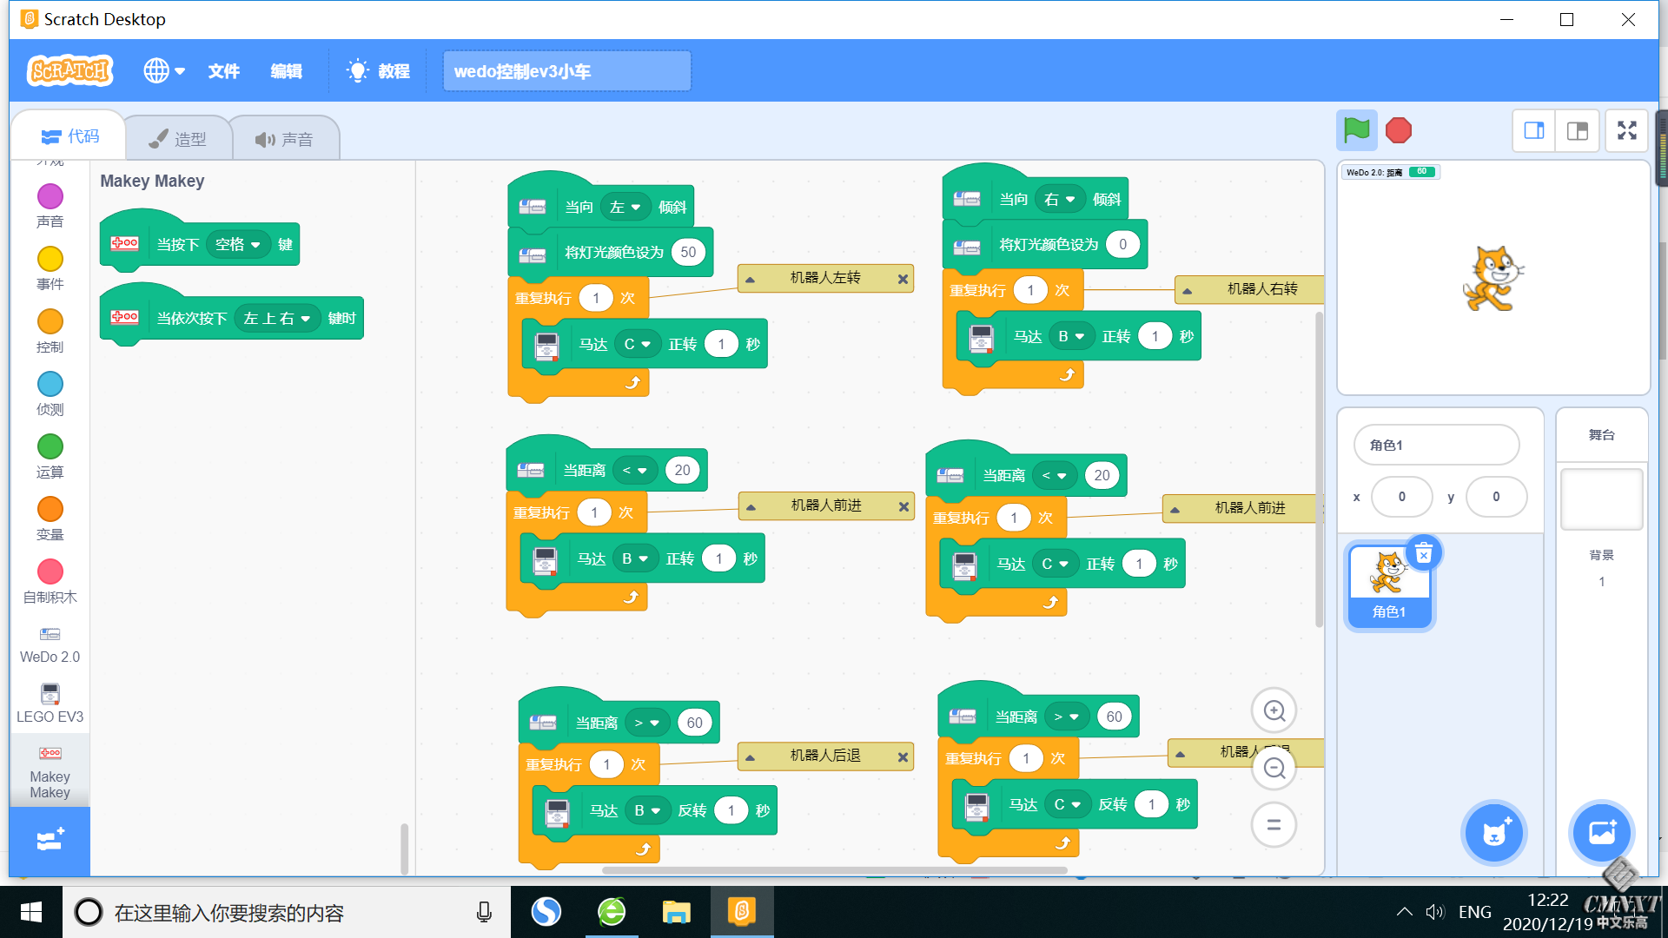Open the motor C dropdown
This screenshot has width=1668, height=938.
(639, 344)
